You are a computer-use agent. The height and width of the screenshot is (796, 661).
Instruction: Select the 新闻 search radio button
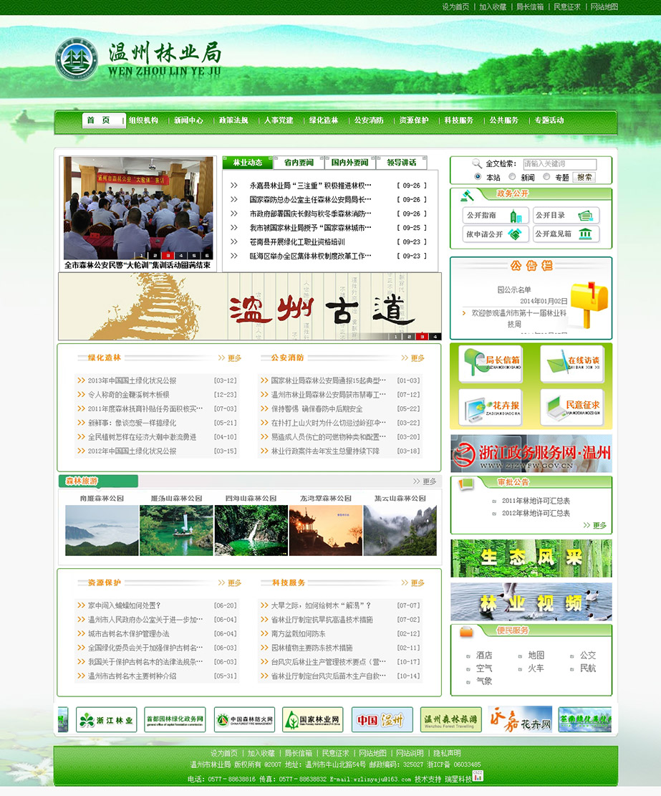point(512,177)
